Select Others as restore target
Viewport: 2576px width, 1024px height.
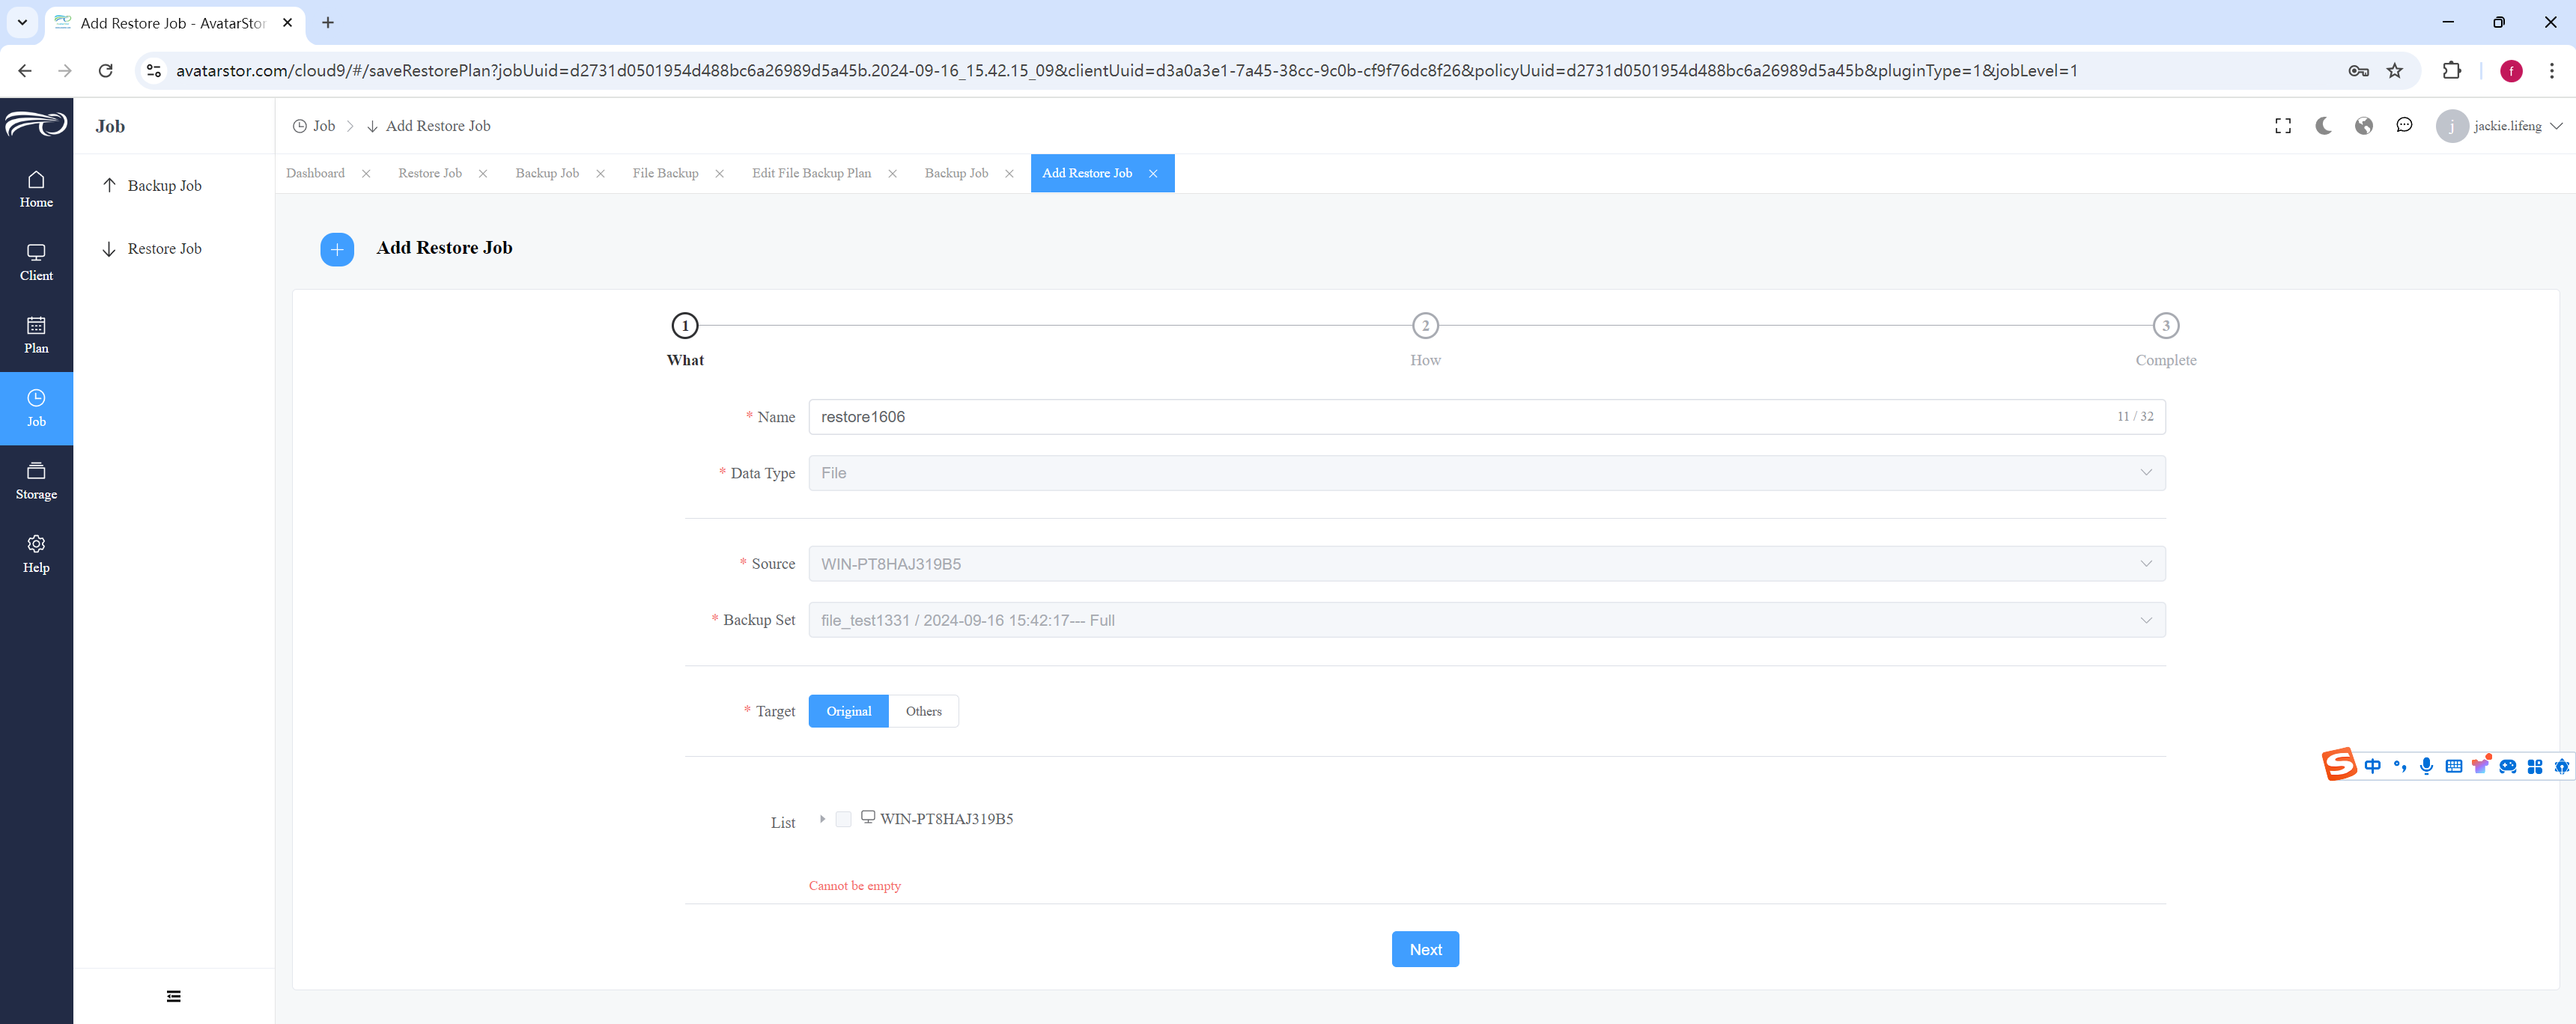click(923, 711)
